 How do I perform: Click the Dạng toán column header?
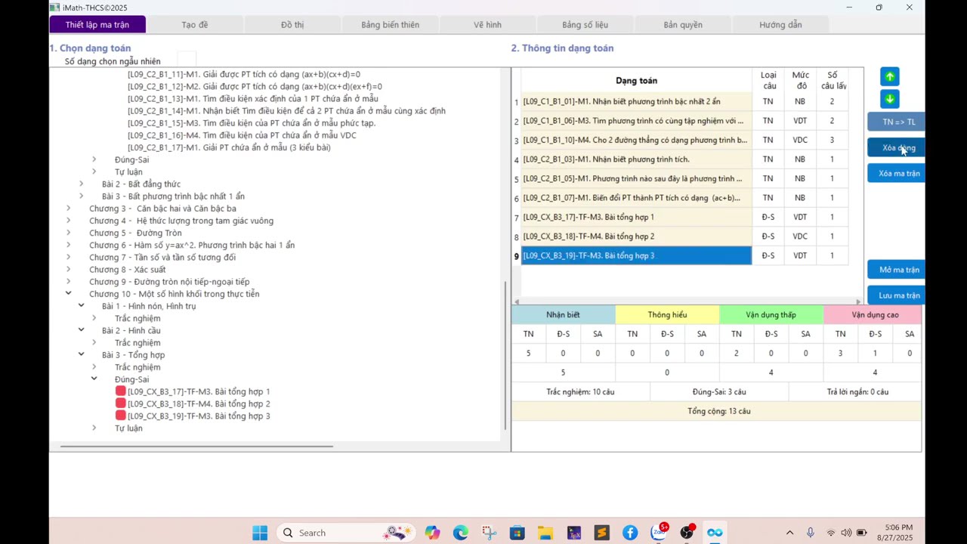point(636,80)
